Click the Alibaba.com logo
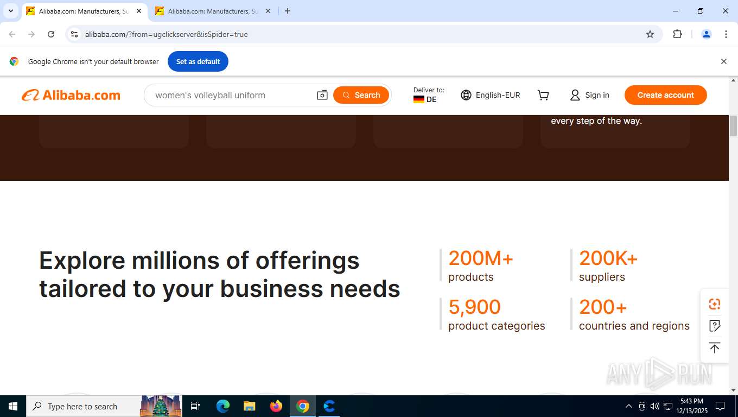The image size is (738, 417). pos(71,95)
